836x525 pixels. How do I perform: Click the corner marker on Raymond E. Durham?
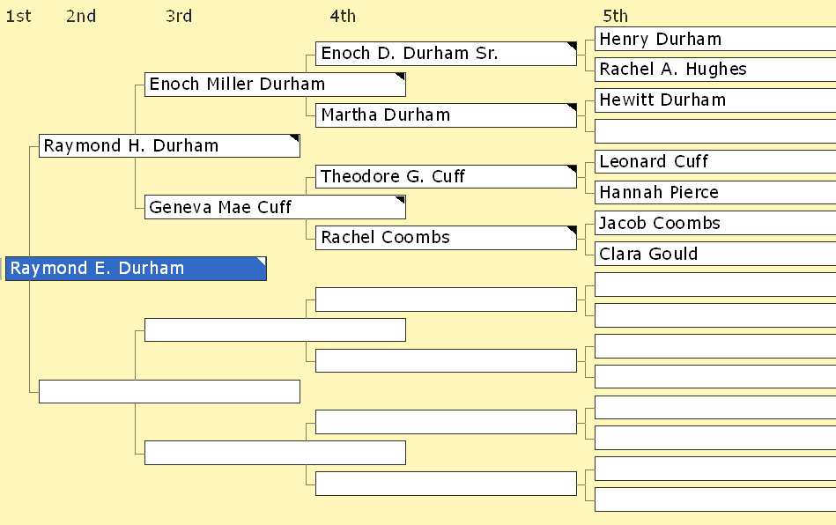(x=262, y=261)
